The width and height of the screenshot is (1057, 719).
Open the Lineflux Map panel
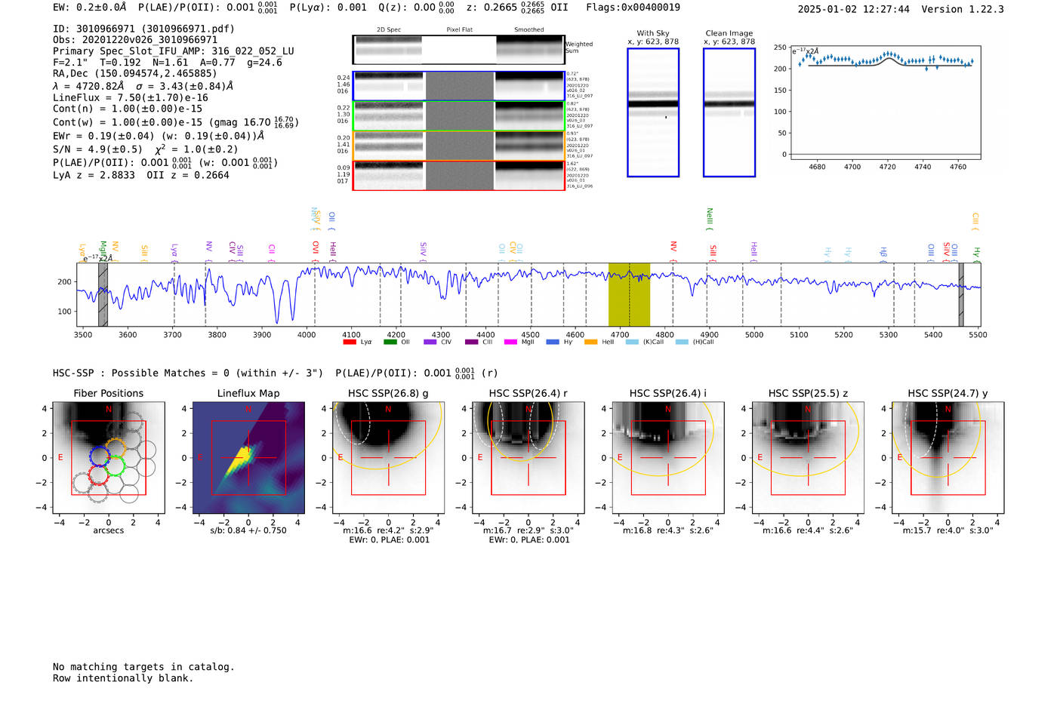248,458
